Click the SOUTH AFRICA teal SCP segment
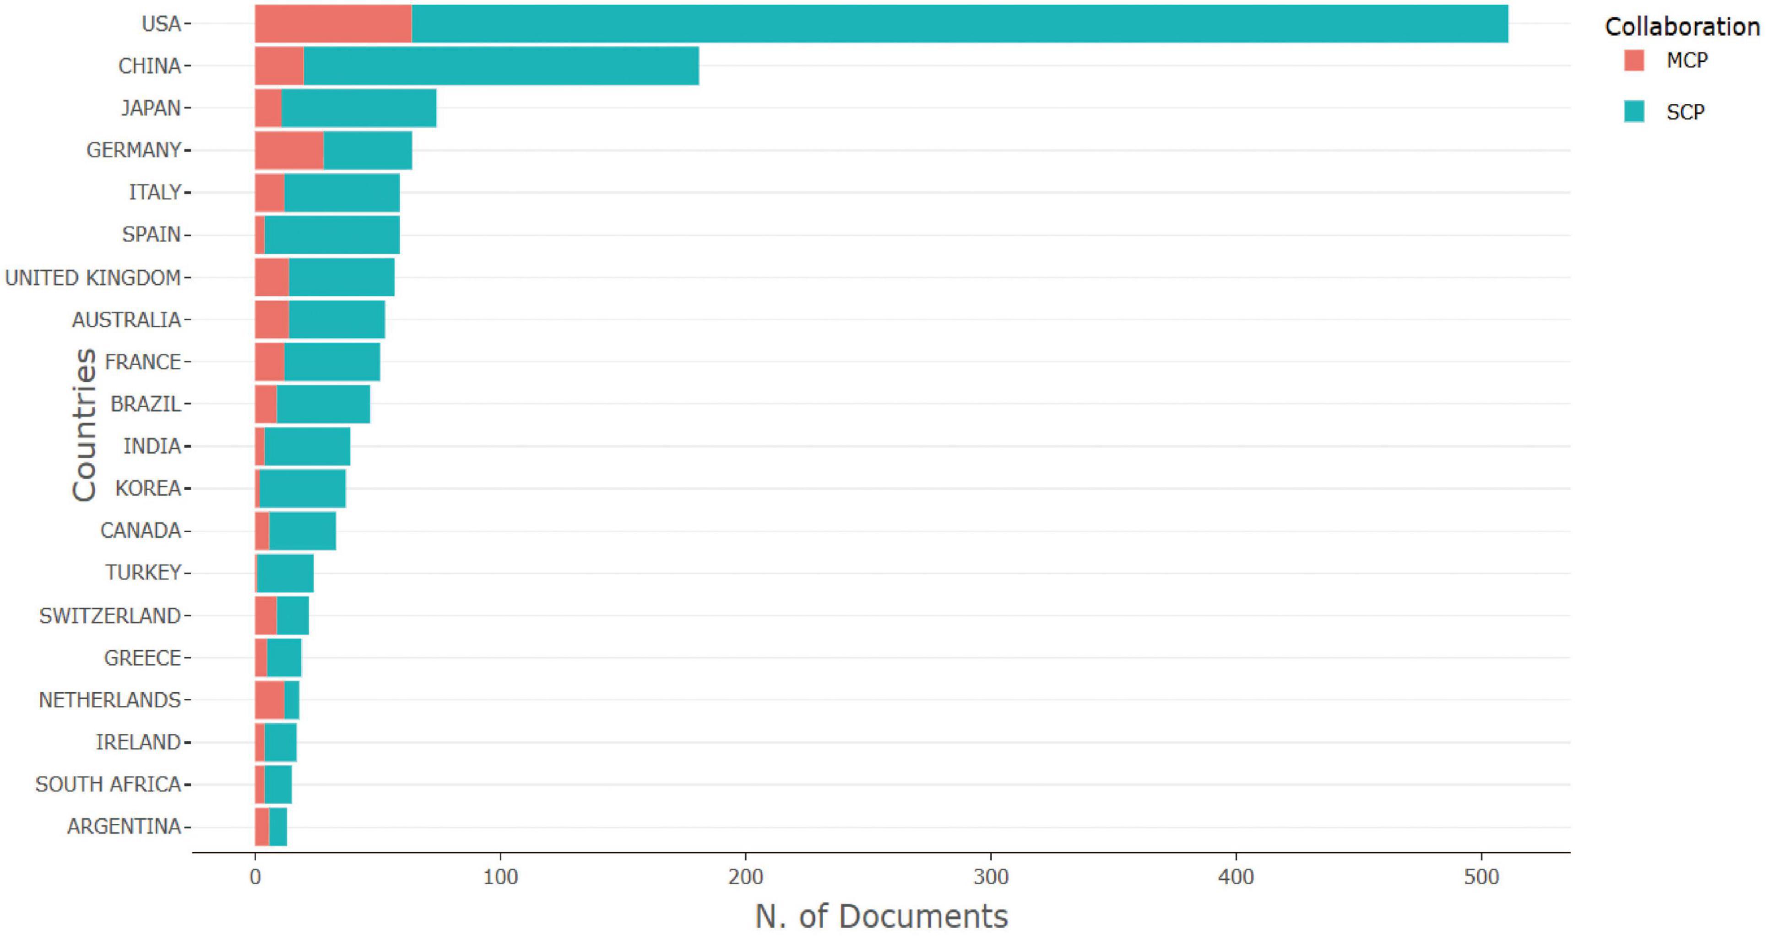The height and width of the screenshot is (936, 1768). (278, 785)
